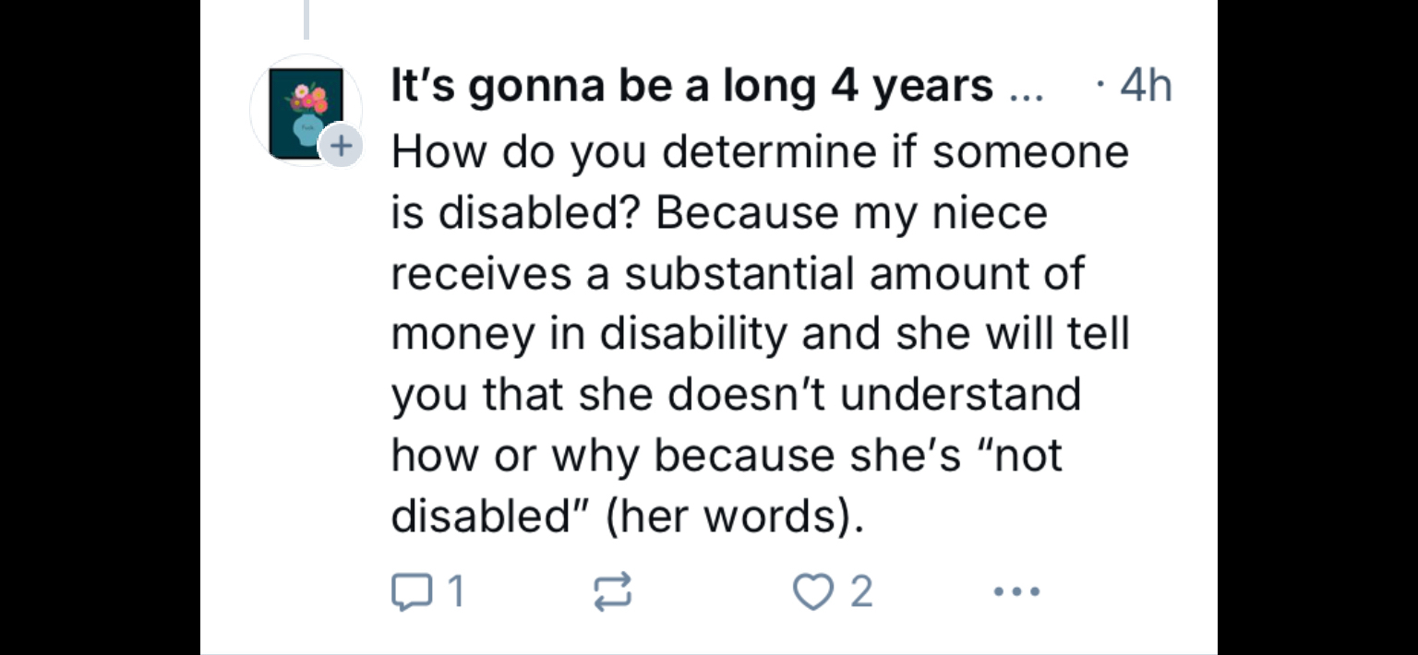The width and height of the screenshot is (1418, 655).
Task: Click the reply count number 1
Action: pos(454,591)
